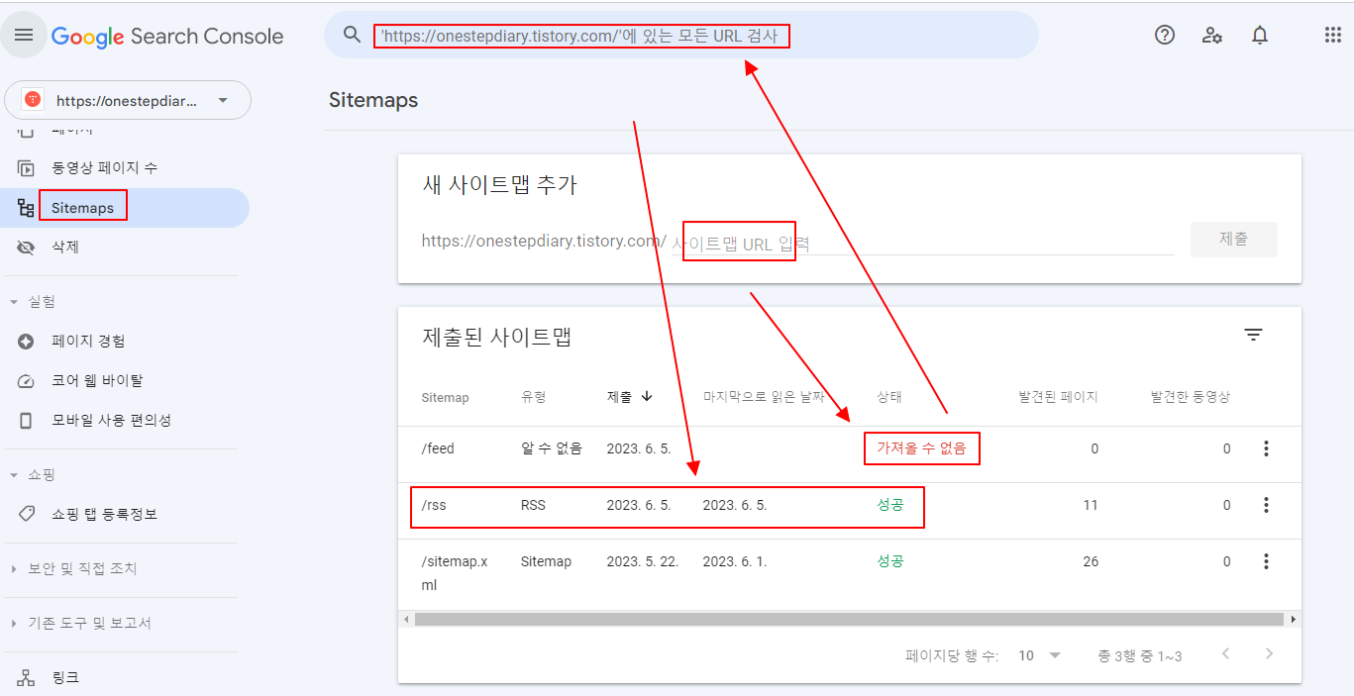Open 모바일 사용 편의성 report
Image resolution: width=1354 pixels, height=696 pixels.
(x=125, y=421)
